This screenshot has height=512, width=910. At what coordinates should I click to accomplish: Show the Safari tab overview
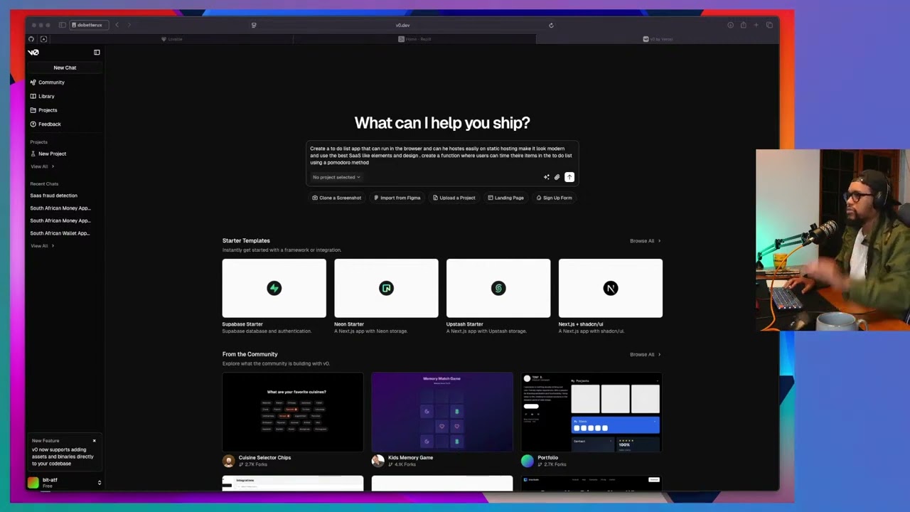(x=769, y=25)
